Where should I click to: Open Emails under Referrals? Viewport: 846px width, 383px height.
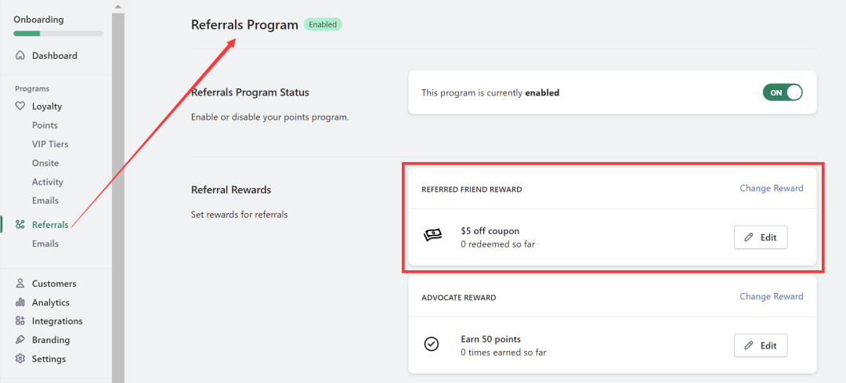[45, 244]
